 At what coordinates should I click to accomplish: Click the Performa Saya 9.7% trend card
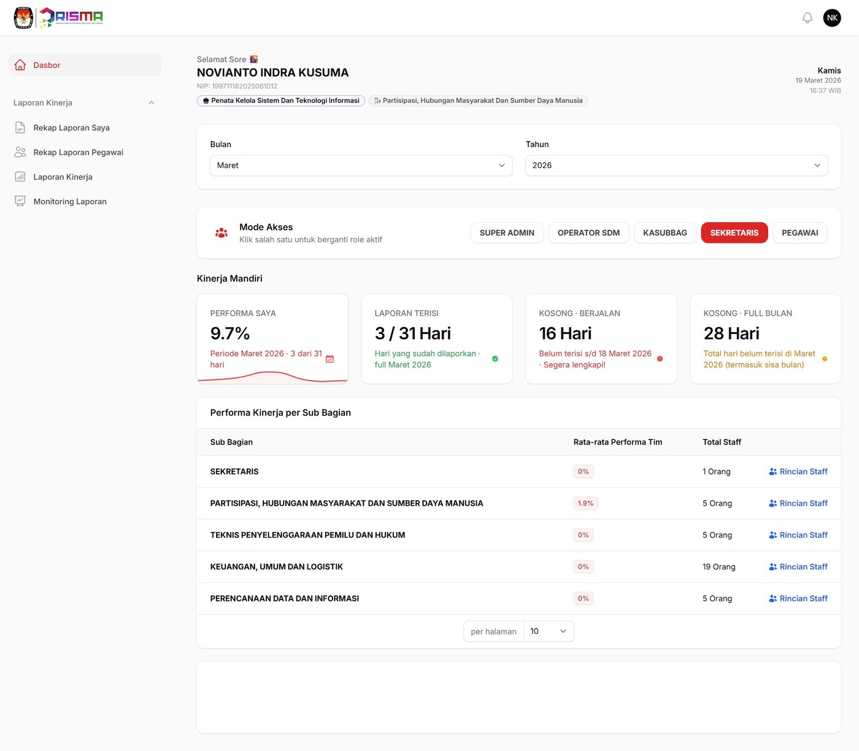[272, 338]
